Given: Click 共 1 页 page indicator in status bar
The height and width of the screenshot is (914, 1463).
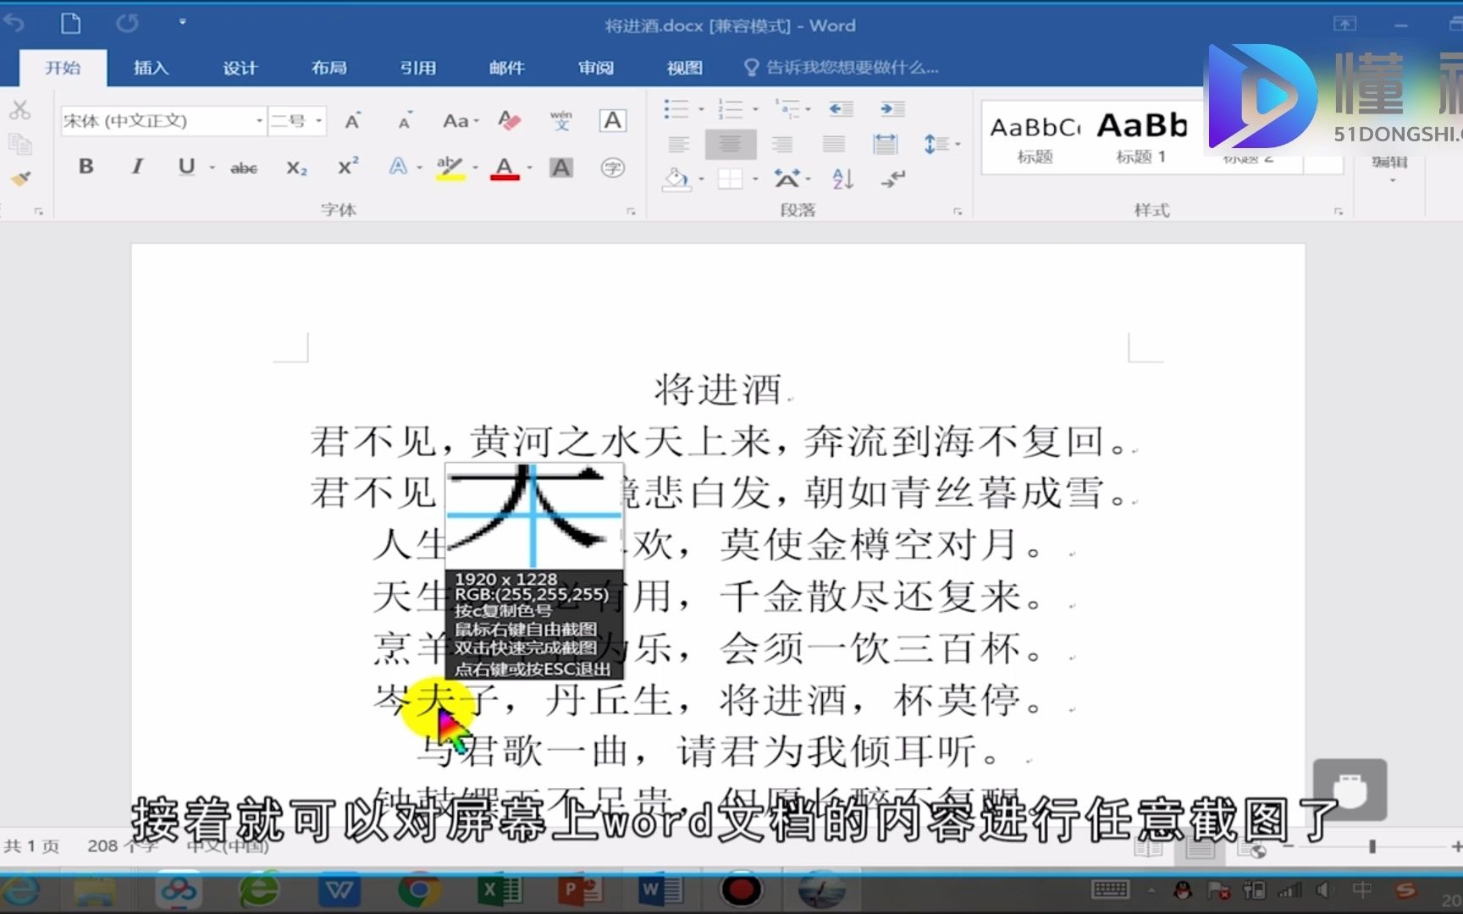Looking at the screenshot, I should 32,845.
